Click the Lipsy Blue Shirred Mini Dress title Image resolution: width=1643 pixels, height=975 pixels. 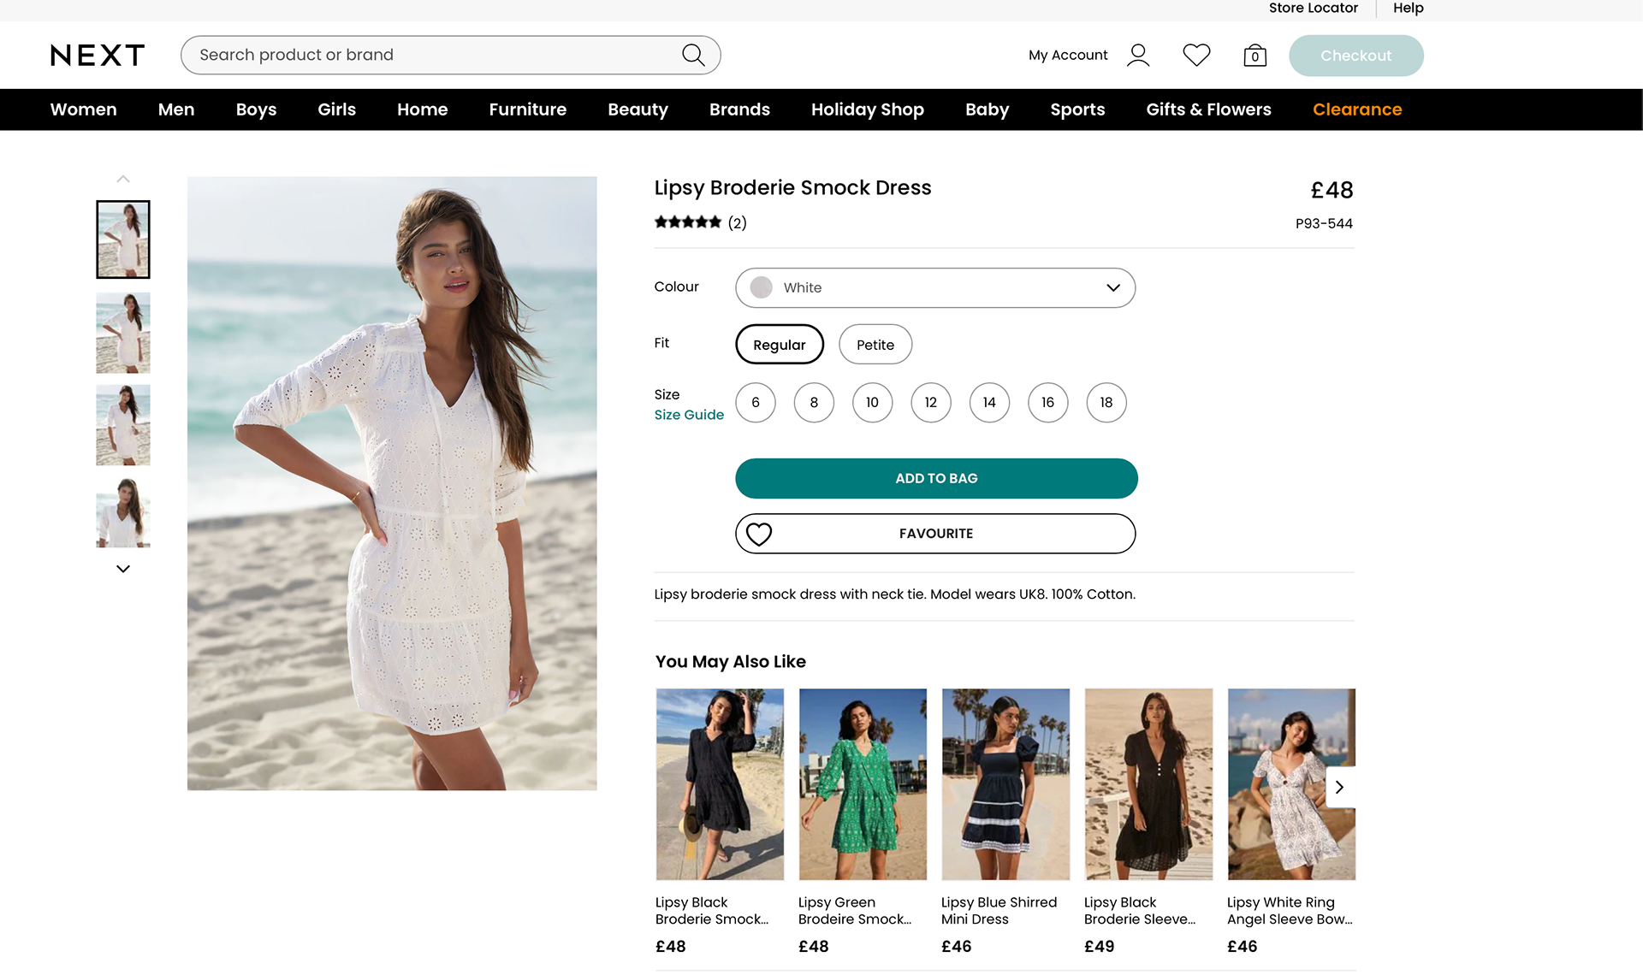click(999, 911)
